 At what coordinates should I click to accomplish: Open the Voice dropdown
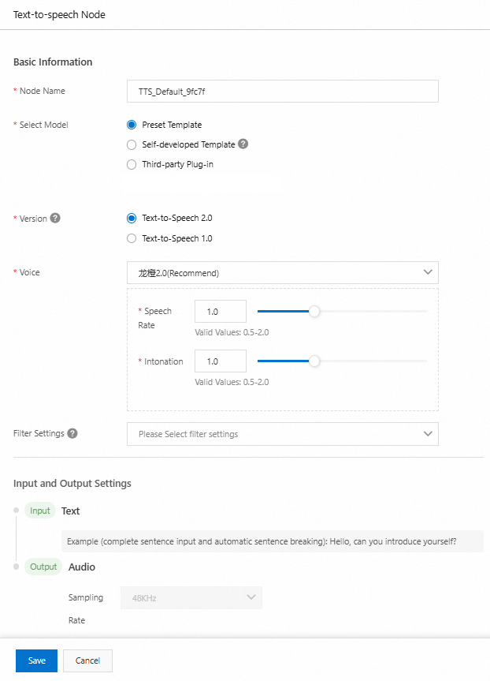pos(282,273)
